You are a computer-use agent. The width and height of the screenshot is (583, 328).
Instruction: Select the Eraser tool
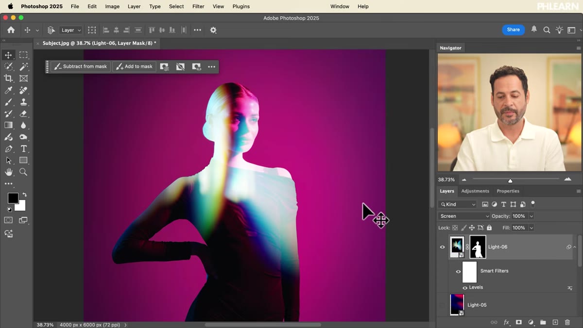point(23,114)
